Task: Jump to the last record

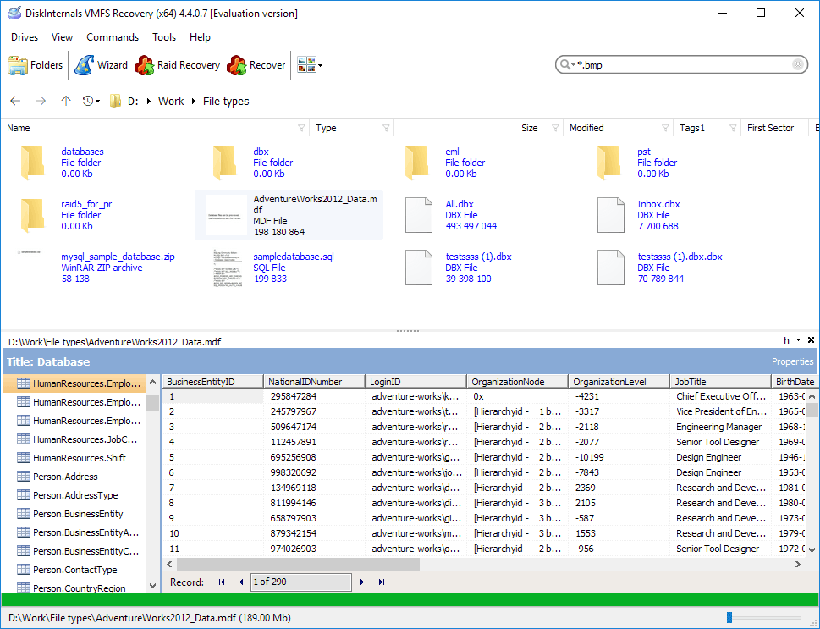Action: (382, 582)
